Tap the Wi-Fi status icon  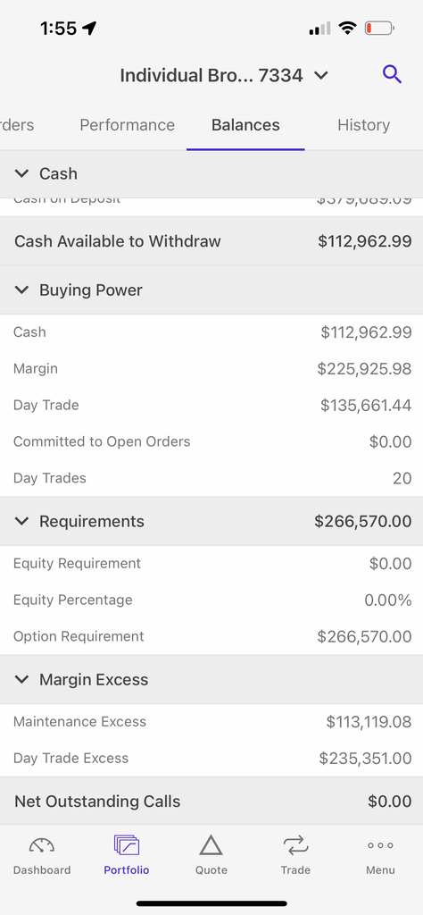(x=348, y=28)
